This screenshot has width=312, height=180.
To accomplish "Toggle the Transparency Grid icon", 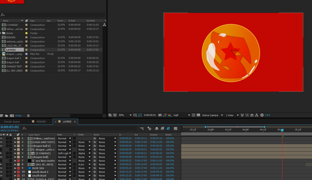I will 198,115.
